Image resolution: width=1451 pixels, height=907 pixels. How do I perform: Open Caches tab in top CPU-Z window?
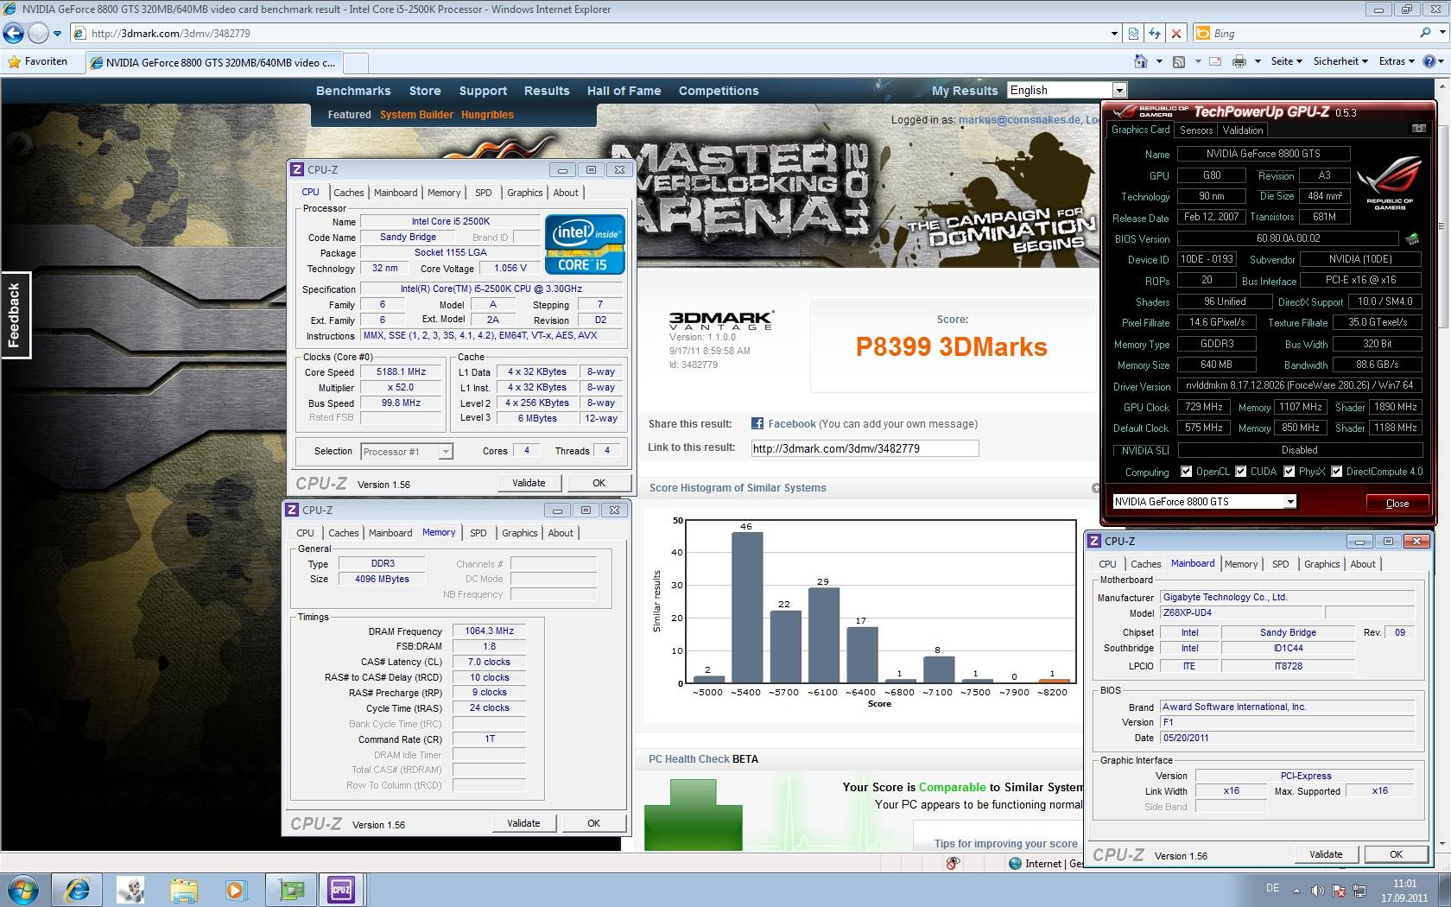click(349, 193)
